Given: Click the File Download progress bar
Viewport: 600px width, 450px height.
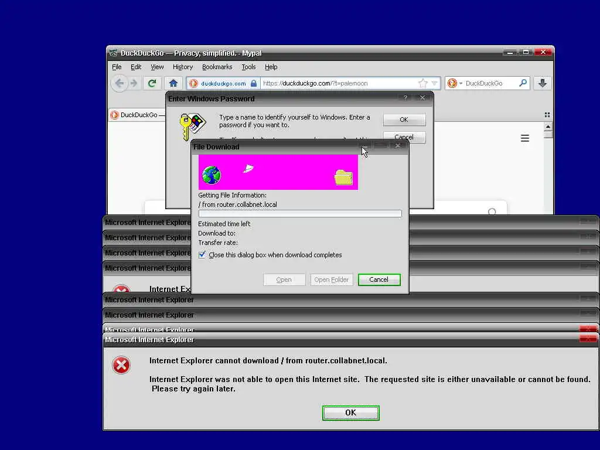Looking at the screenshot, I should [300, 214].
